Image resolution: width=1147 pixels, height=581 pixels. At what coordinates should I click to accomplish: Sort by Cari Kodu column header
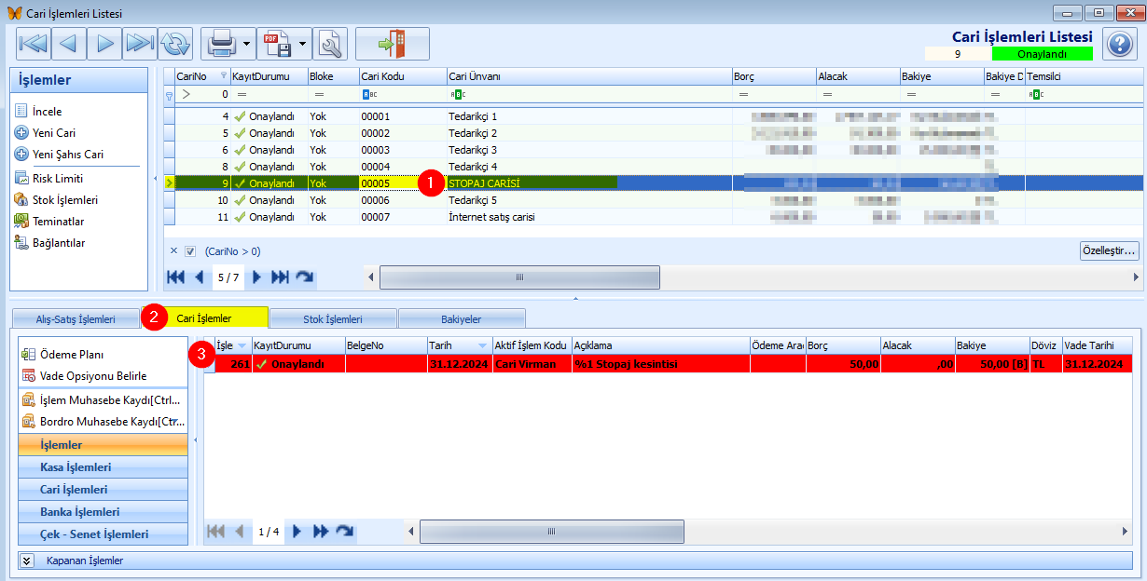tap(402, 76)
